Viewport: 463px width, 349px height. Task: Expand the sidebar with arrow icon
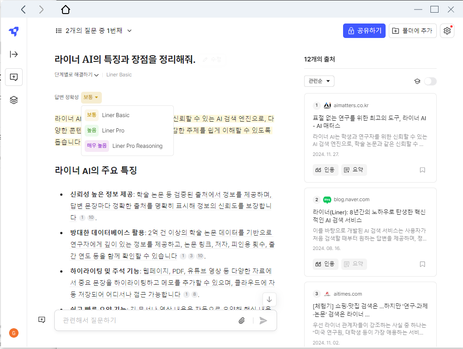point(14,54)
